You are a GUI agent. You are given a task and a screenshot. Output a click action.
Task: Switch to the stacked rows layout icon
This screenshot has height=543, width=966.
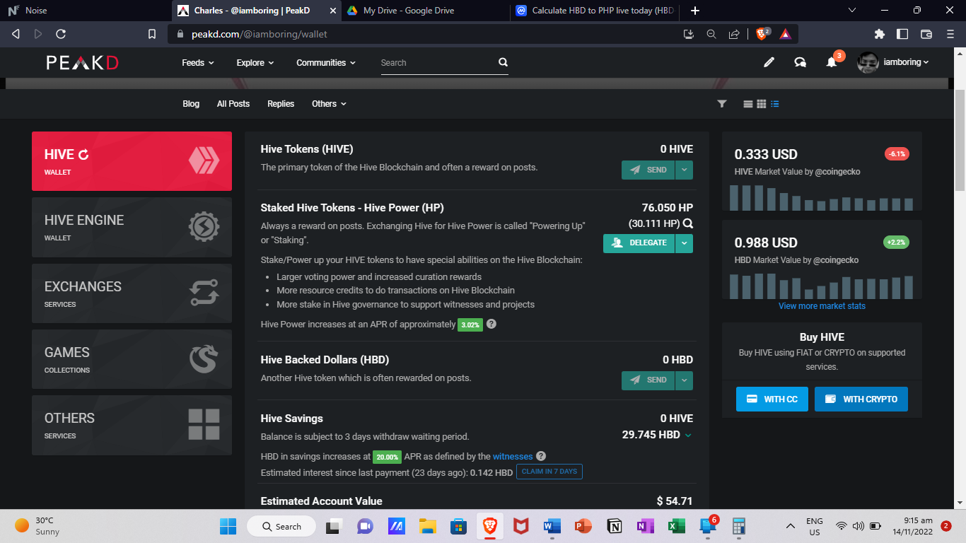[748, 104]
